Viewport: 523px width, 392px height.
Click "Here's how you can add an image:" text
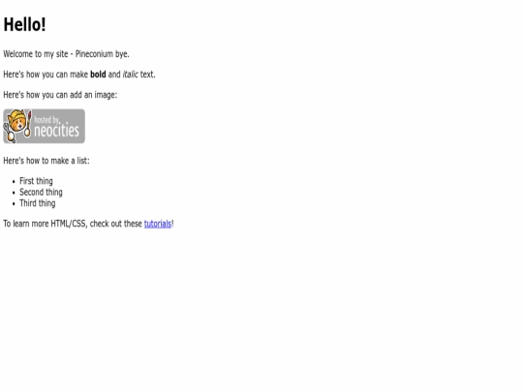tap(60, 95)
